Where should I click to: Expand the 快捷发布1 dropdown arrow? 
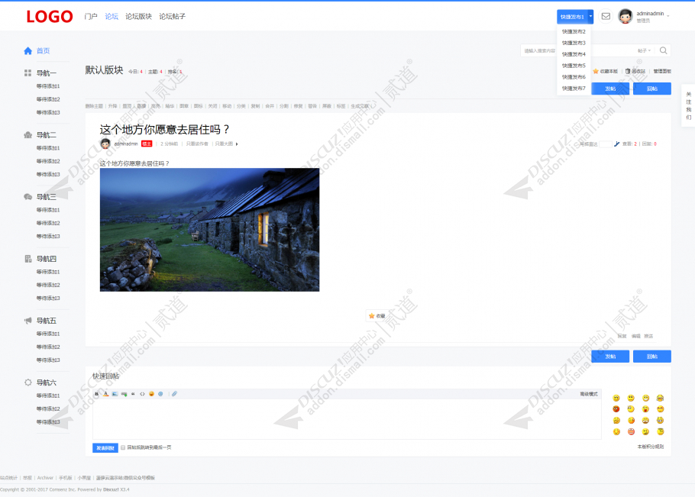pyautogui.click(x=590, y=16)
